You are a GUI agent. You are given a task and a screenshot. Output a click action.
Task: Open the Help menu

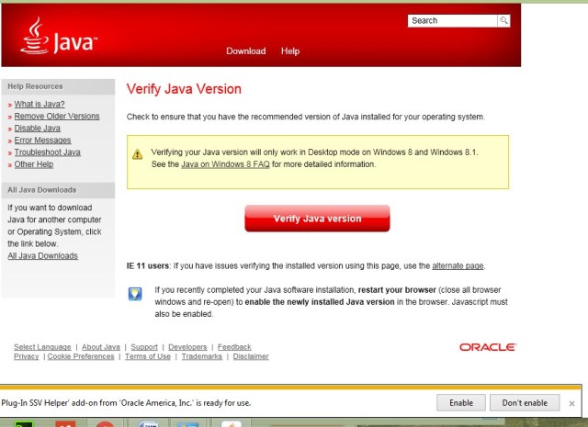pos(290,51)
